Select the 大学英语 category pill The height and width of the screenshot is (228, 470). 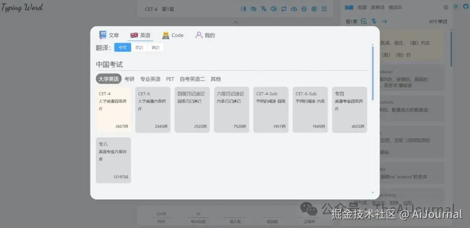[x=108, y=79]
